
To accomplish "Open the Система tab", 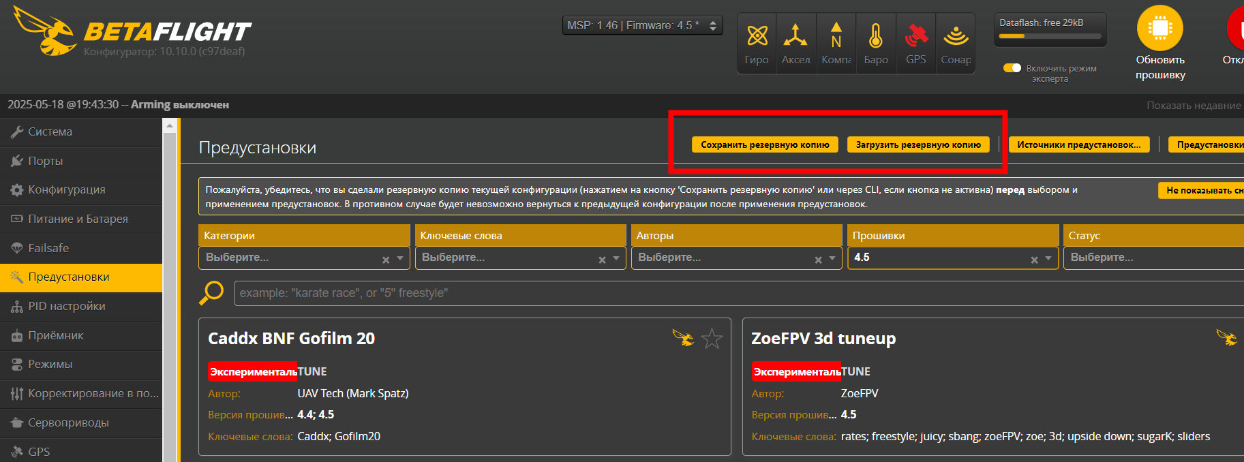I will coord(81,132).
